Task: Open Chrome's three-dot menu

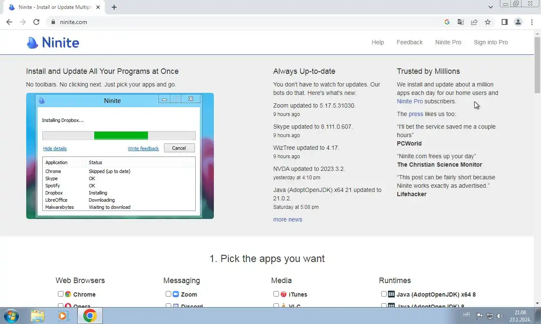Action: (x=532, y=22)
